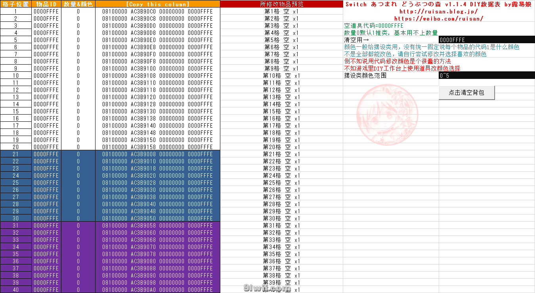Select the item ID cell in row 1
The height and width of the screenshot is (293, 535).
point(46,11)
